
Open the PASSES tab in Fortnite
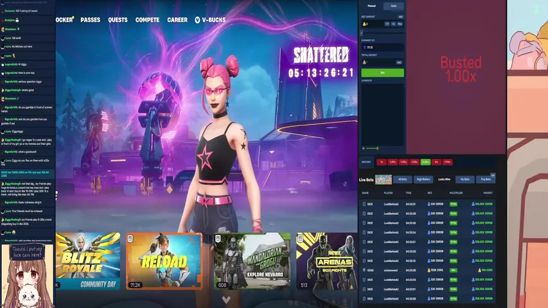(x=90, y=20)
